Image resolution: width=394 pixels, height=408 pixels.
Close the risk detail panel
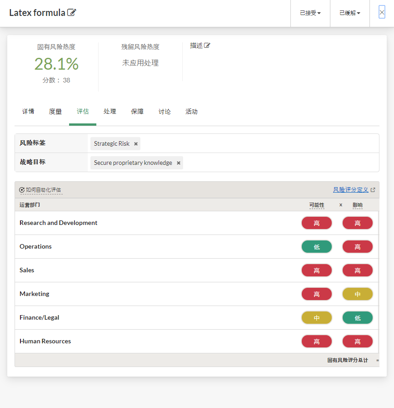tap(382, 13)
